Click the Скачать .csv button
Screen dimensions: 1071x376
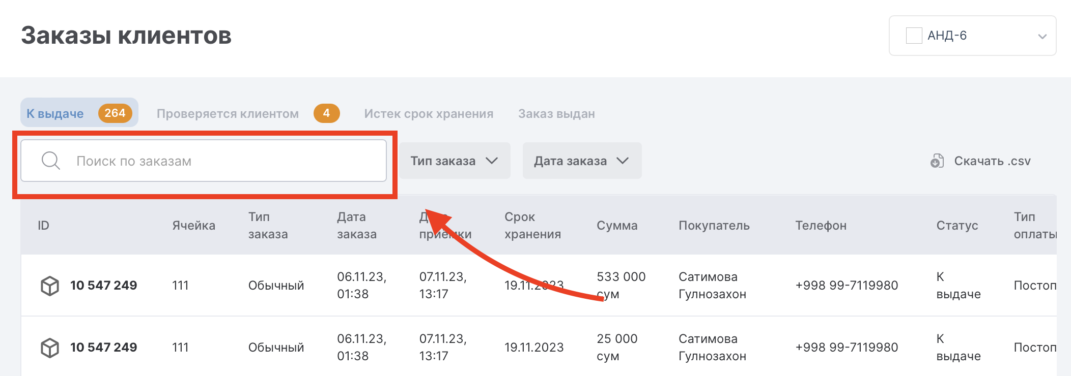[980, 161]
